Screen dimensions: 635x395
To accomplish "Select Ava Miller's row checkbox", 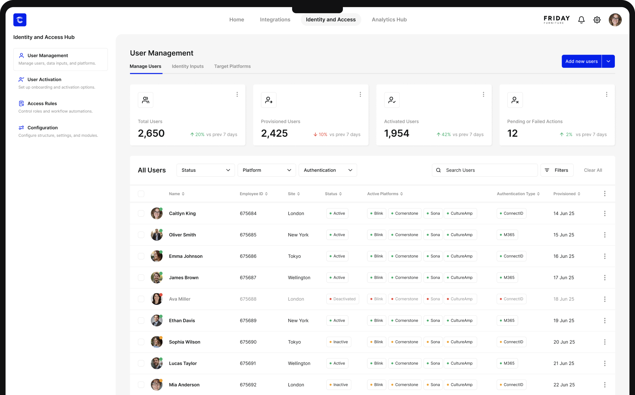I will pos(141,299).
